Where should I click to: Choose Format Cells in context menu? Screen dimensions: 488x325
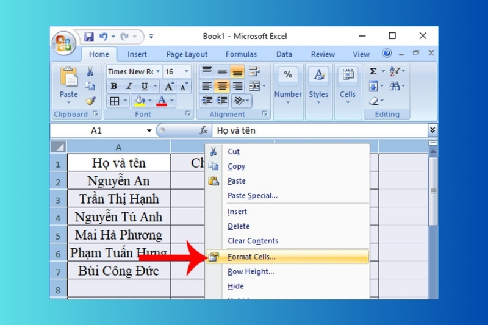(287, 257)
